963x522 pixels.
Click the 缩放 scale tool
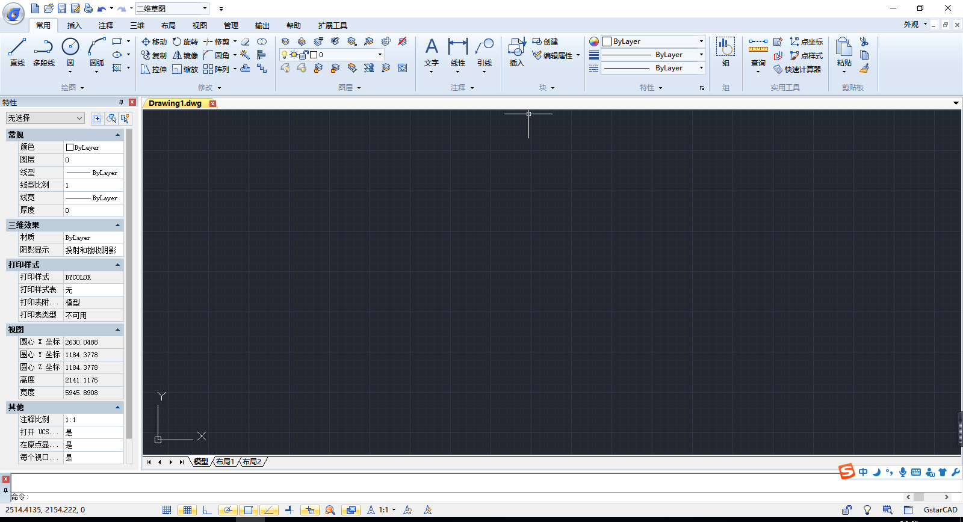coord(185,69)
